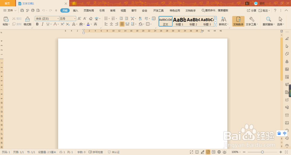Click the vertical scrollbar thumb
The image size is (291, 155).
click(x=281, y=59)
